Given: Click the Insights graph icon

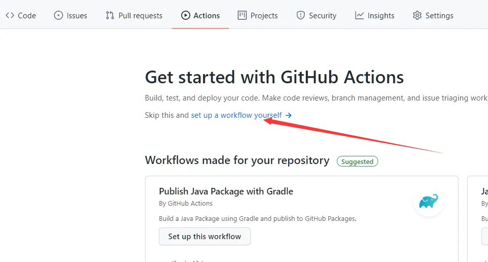Looking at the screenshot, I should (360, 15).
